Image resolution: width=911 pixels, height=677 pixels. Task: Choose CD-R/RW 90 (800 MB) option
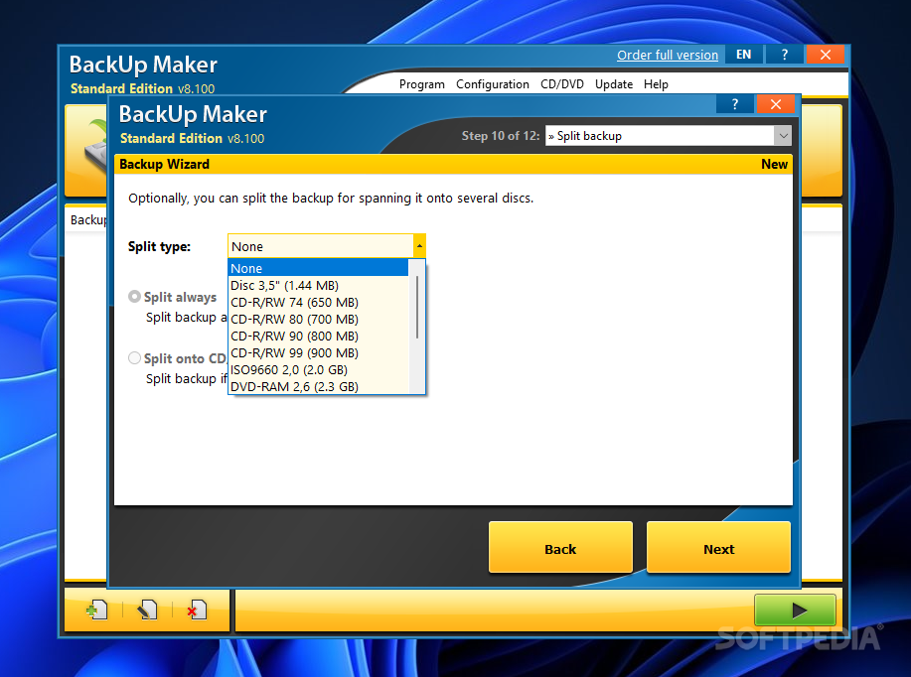[x=318, y=336]
